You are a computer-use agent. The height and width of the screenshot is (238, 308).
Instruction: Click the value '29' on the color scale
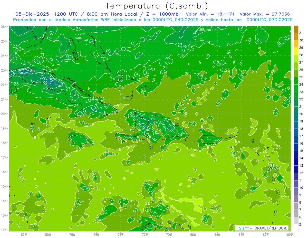click(x=301, y=47)
